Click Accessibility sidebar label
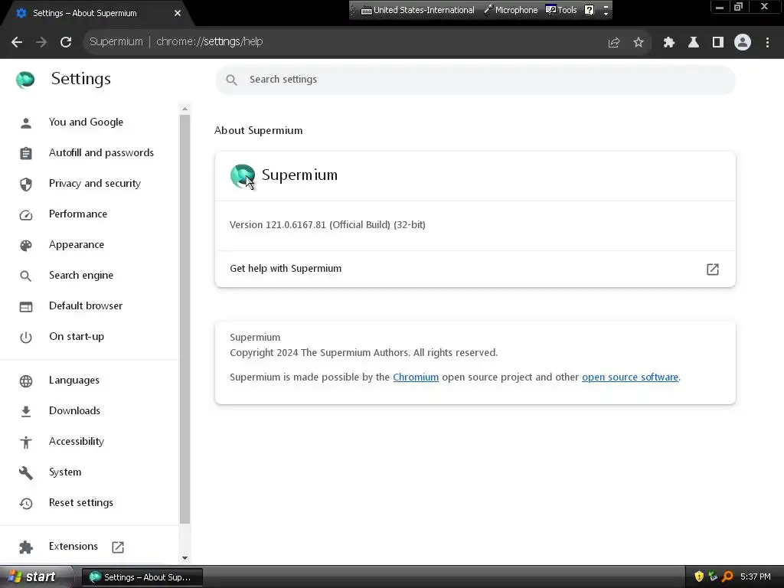Screen dimensions: 784x588 point(77,442)
